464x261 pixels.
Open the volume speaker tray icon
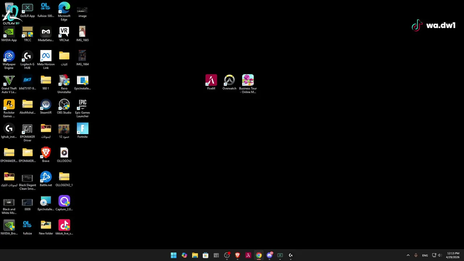(x=439, y=255)
